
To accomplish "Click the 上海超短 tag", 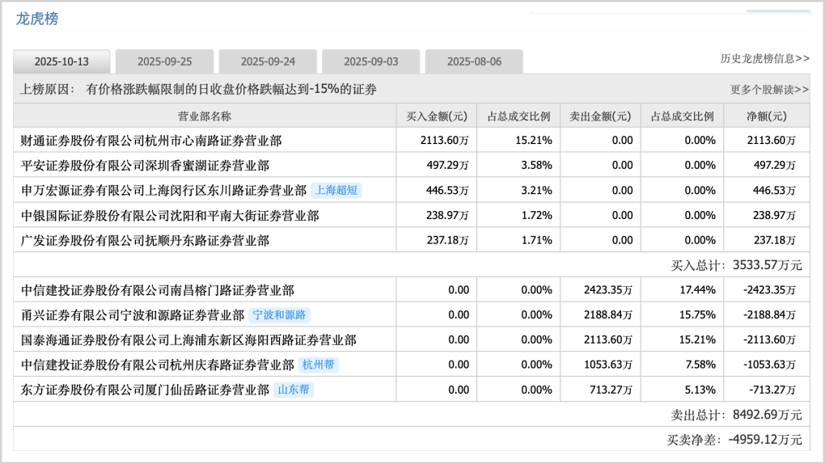I will pyautogui.click(x=336, y=191).
